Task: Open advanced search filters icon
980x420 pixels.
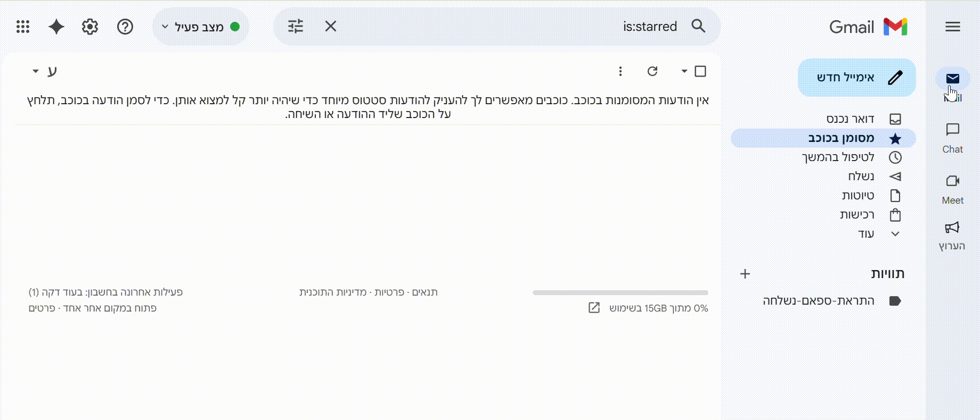Action: [x=296, y=26]
